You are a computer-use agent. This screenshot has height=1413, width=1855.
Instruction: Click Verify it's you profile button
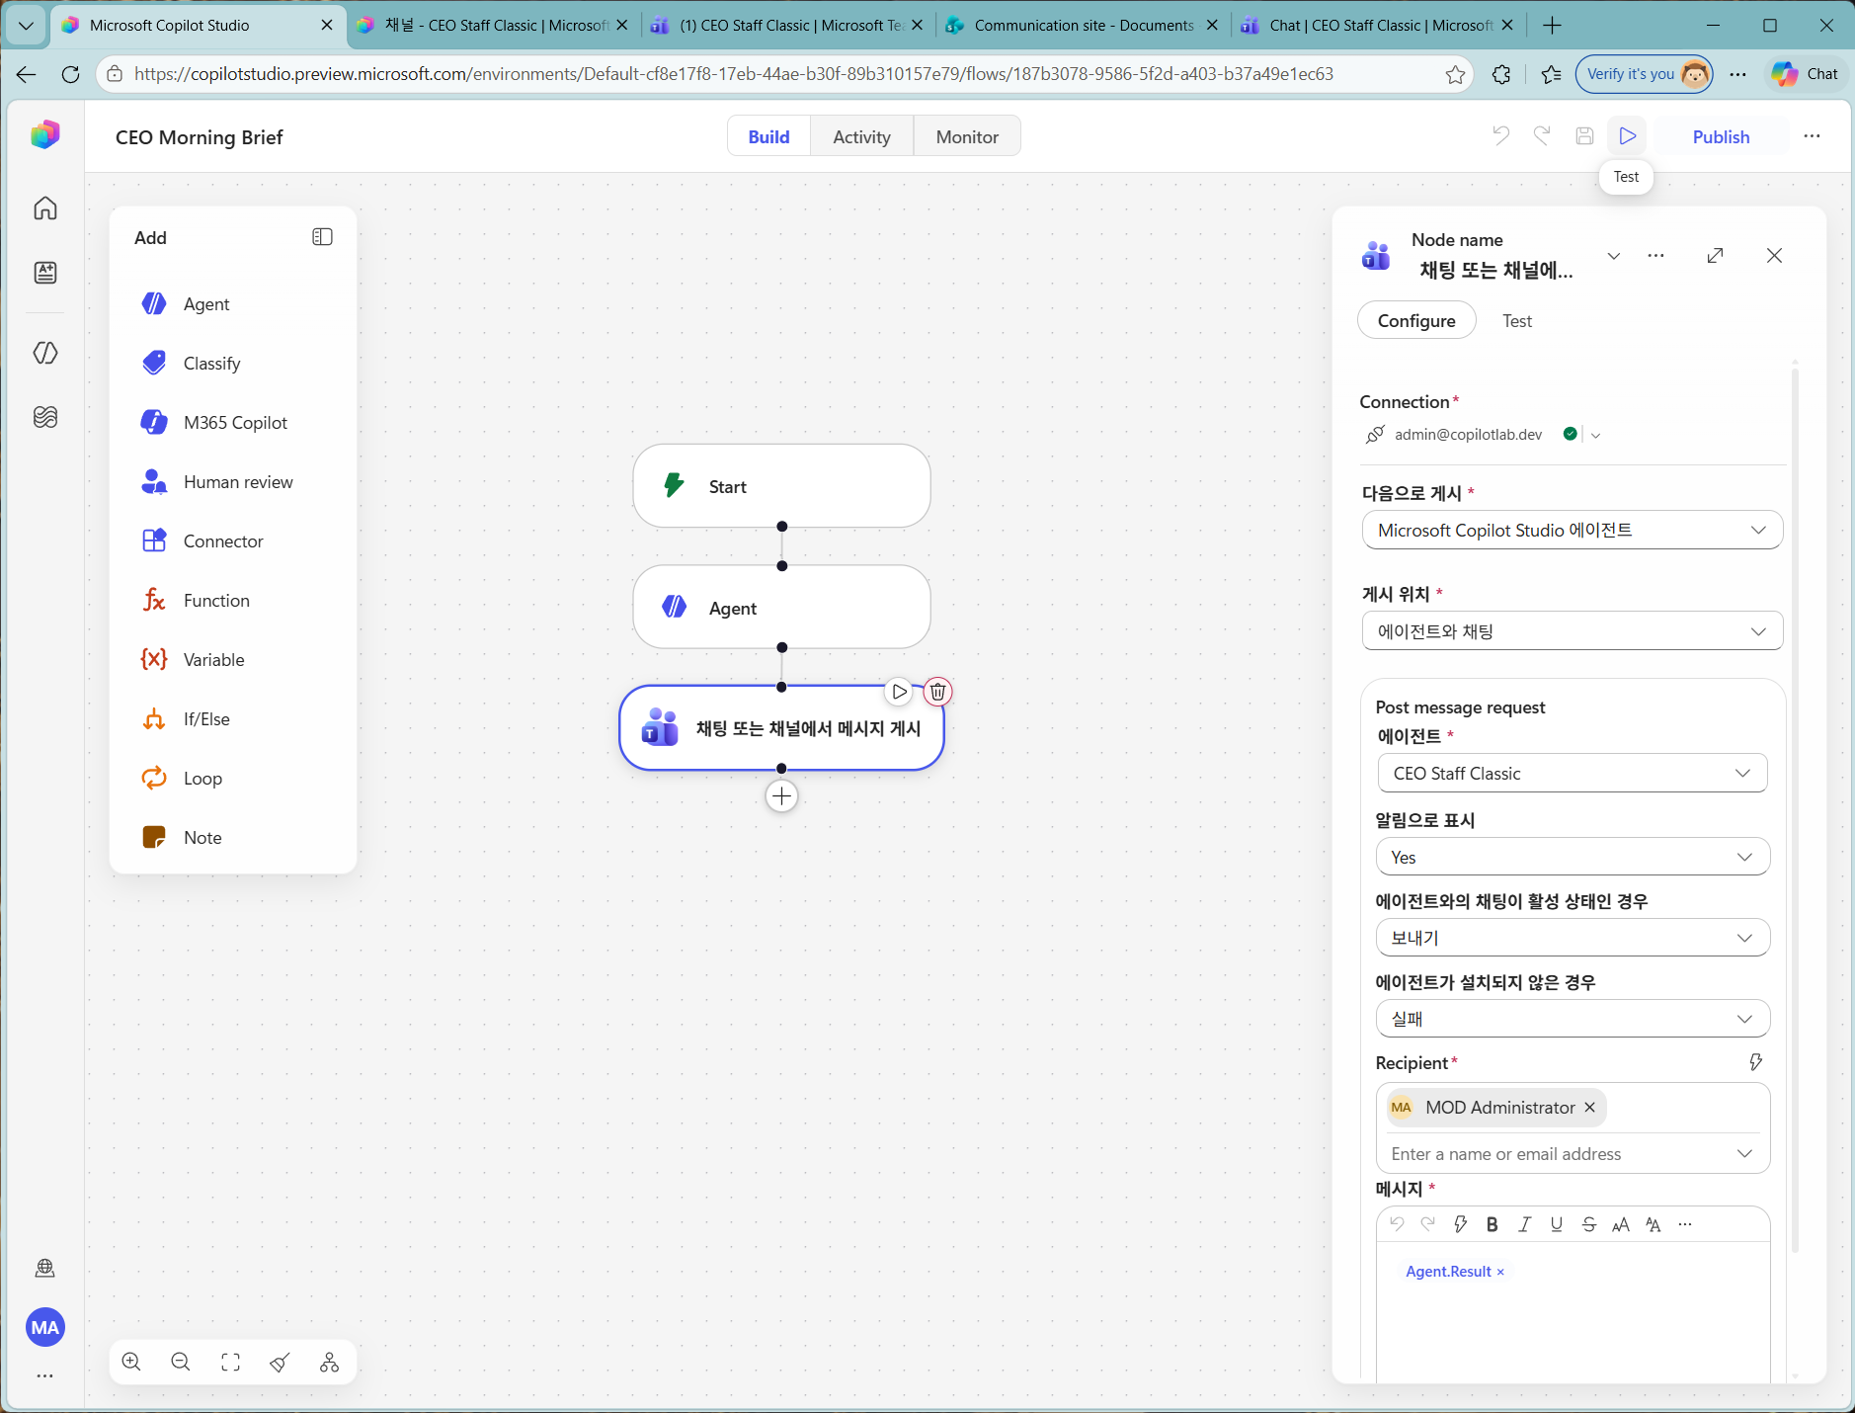pyautogui.click(x=1645, y=74)
